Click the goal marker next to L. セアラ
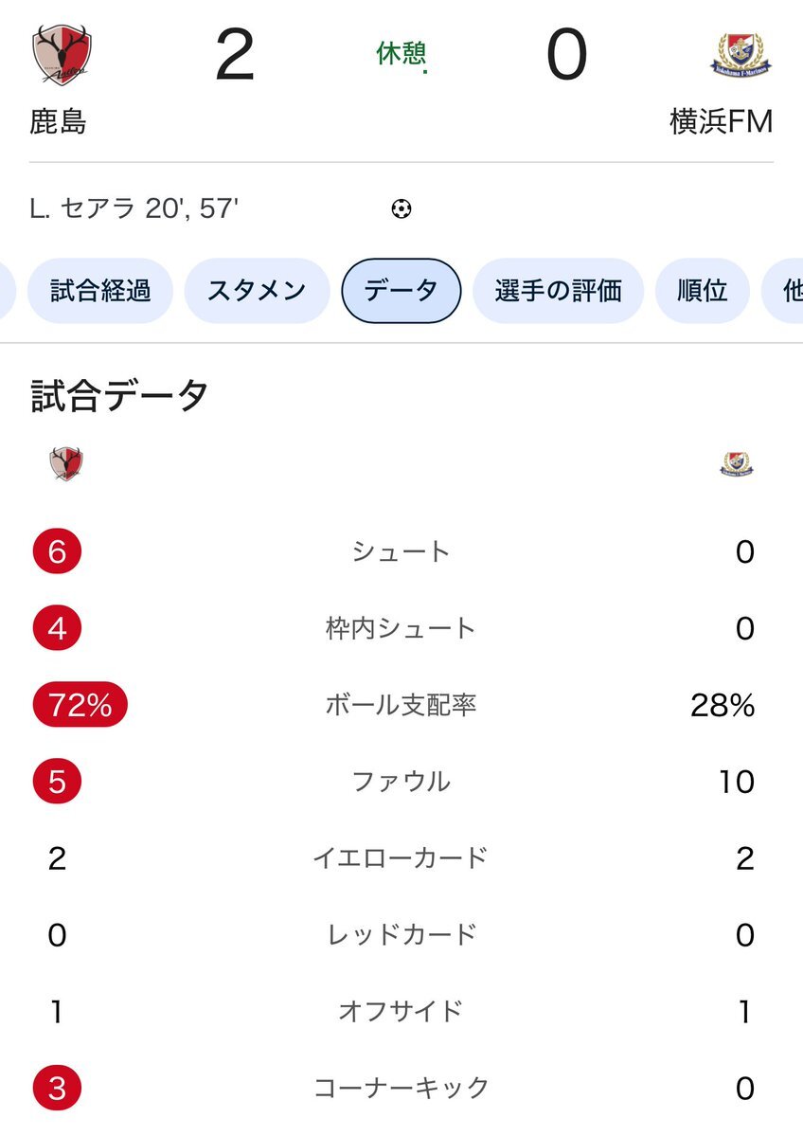This screenshot has width=803, height=1136. click(x=401, y=208)
